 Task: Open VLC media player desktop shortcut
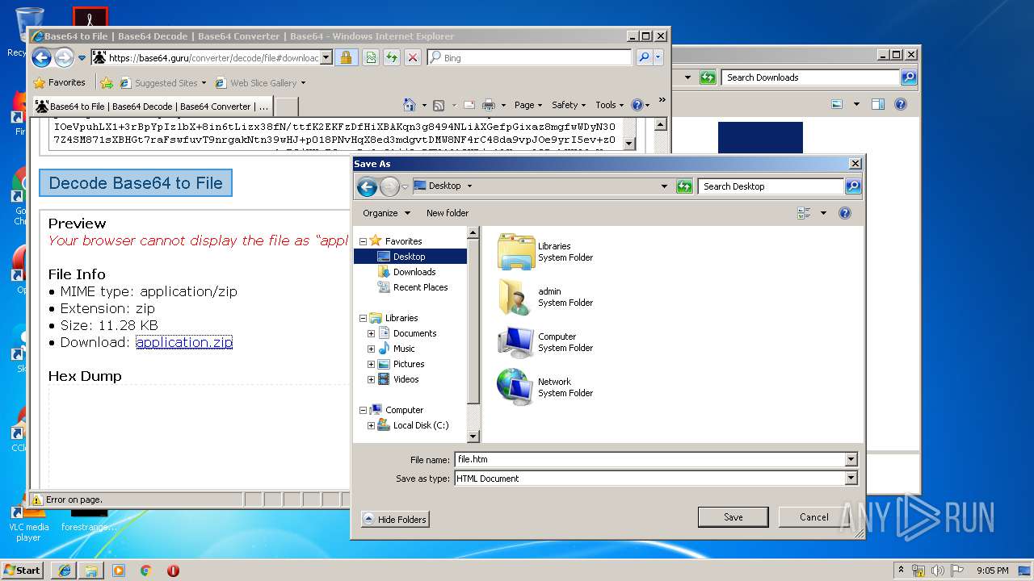tap(29, 522)
